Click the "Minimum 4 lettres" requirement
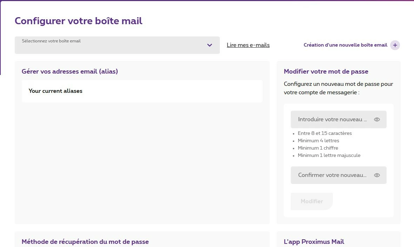Screen dimensions: 414x247 pos(318,140)
